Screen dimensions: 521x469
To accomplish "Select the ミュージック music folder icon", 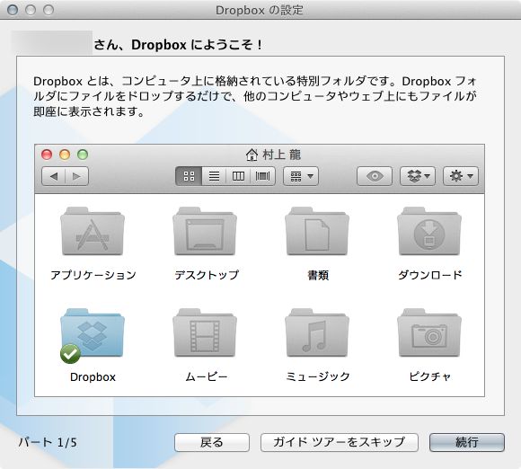I will pos(317,332).
